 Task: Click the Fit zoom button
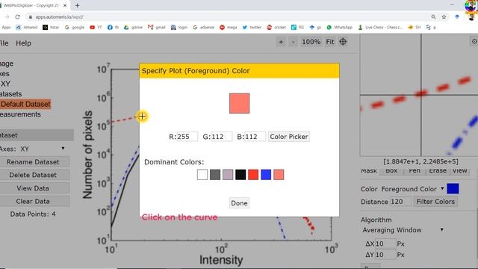(x=330, y=42)
